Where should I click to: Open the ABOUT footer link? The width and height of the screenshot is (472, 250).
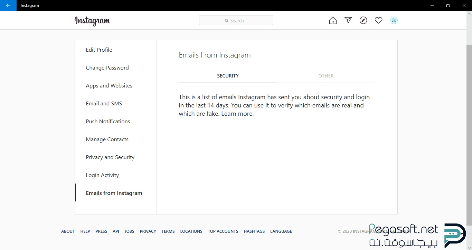pyautogui.click(x=68, y=231)
